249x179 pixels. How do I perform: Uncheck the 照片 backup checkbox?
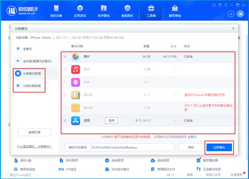[65, 56]
